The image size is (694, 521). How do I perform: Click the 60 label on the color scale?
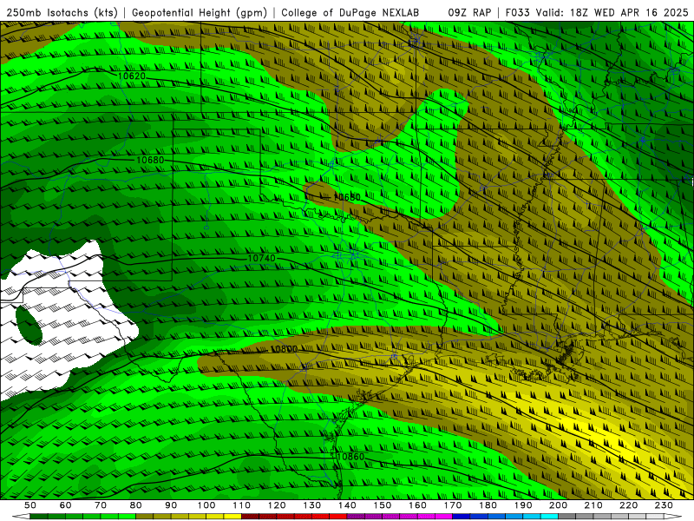(x=66, y=505)
